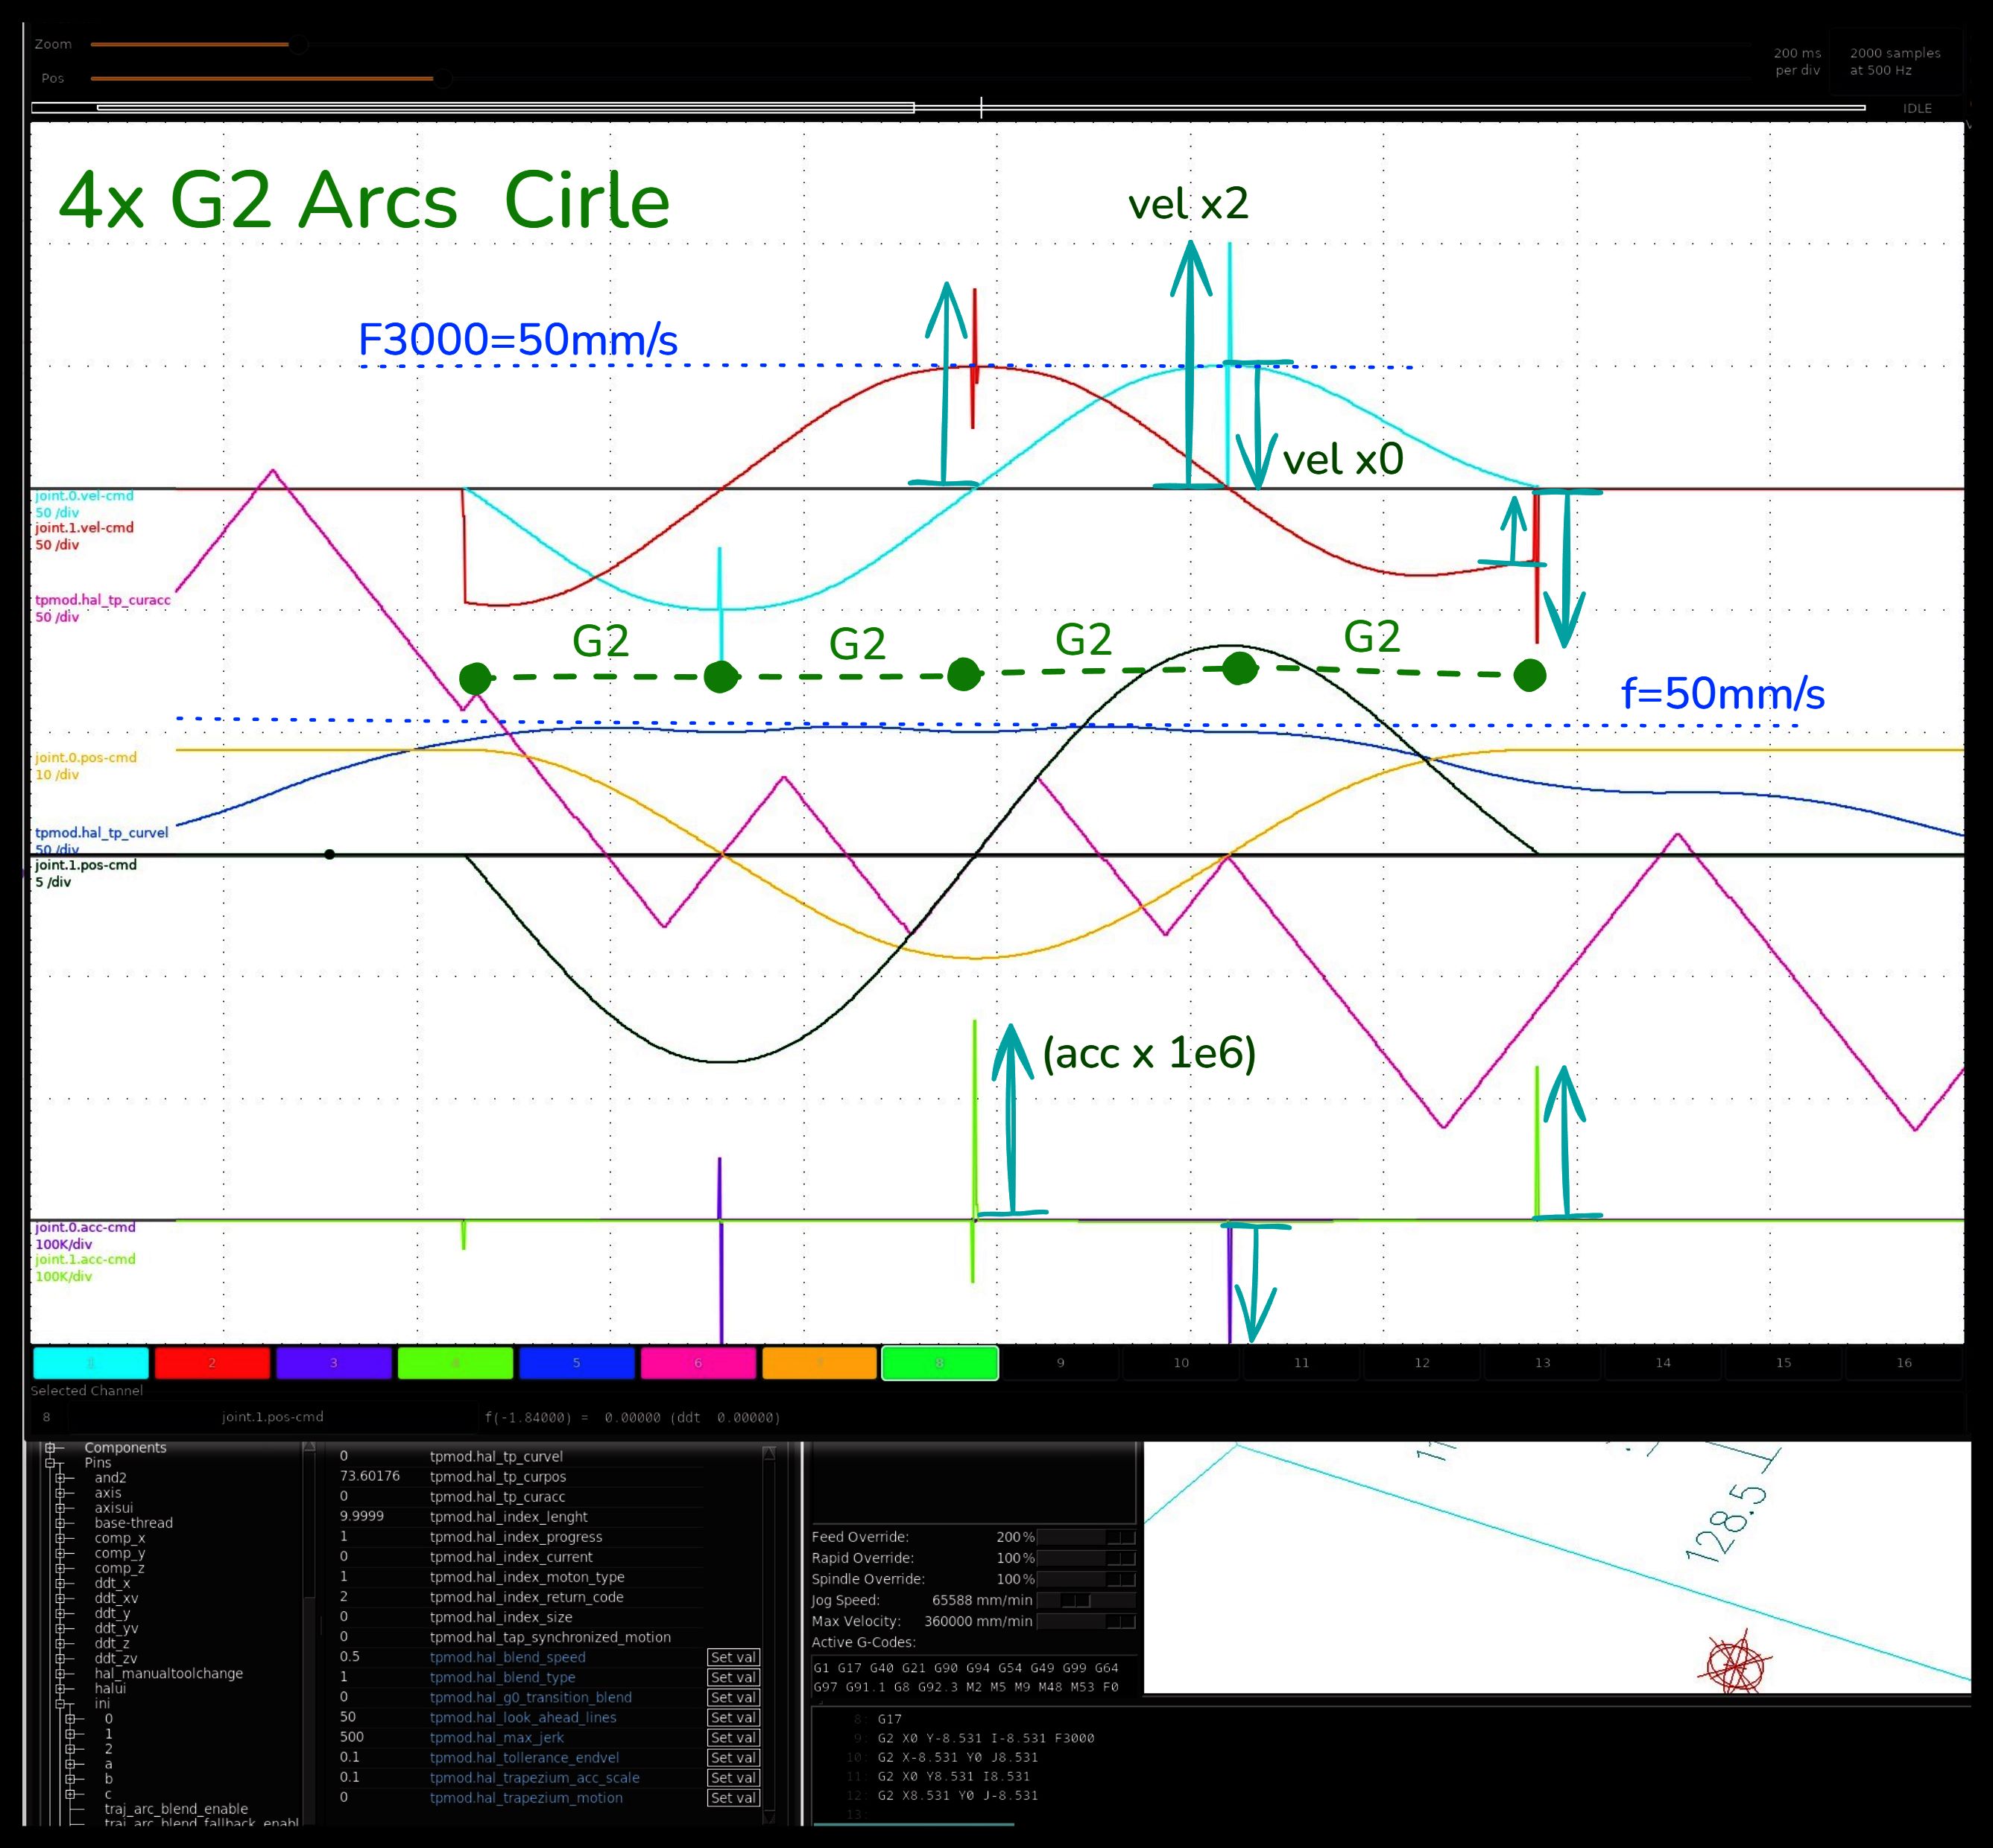Screen dimensions: 1993x1848
Task: Click G-code line 10 G2 X-8.531 Y0
Action: (958, 1757)
